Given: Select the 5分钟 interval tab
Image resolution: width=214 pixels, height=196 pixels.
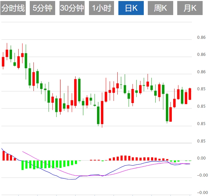Looking at the screenshot, I should 42,8.
